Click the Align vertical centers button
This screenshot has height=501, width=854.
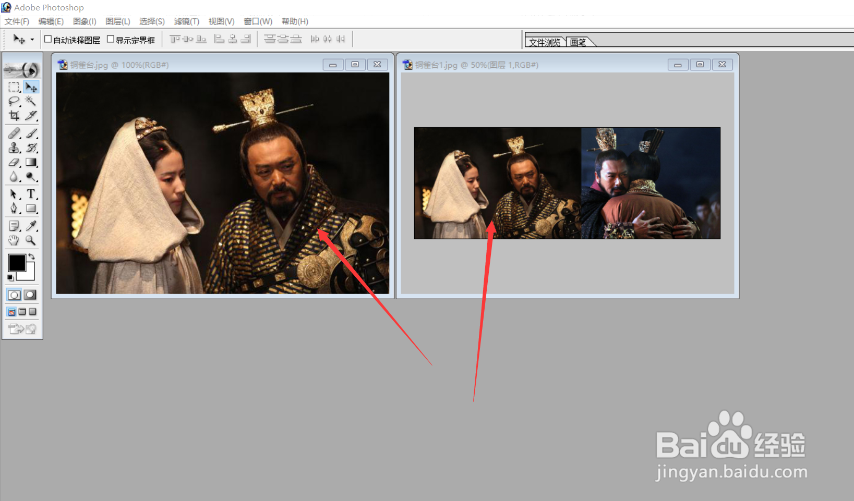(188, 39)
